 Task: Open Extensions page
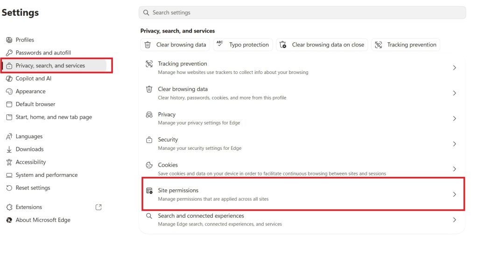[x=28, y=207]
